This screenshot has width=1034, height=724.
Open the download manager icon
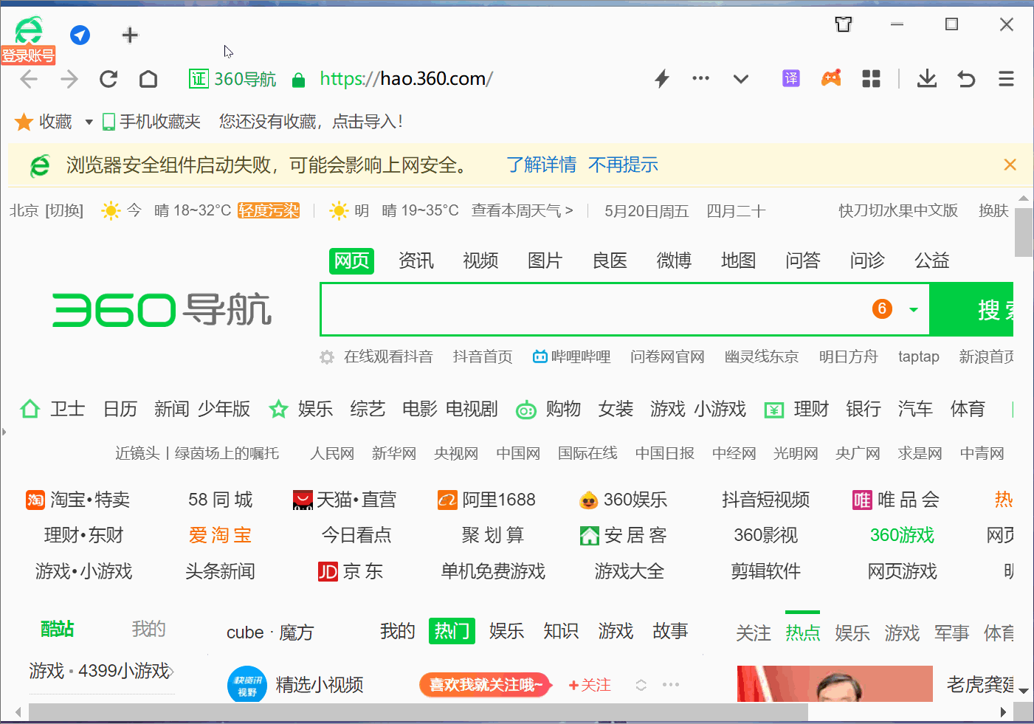click(926, 78)
